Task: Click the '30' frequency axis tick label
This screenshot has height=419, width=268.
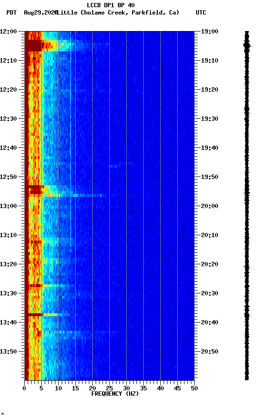Action: point(127,388)
